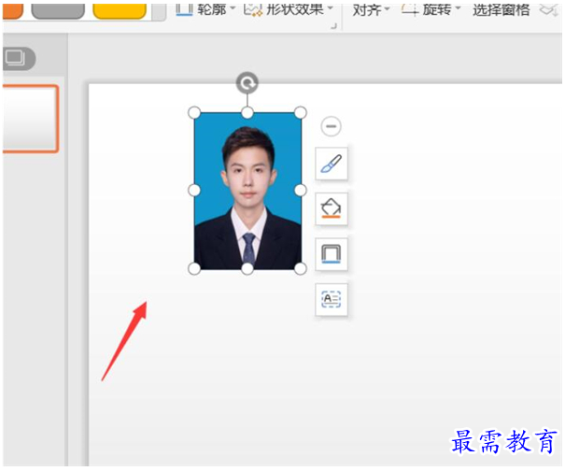Open the brush style tool beside photo
This screenshot has height=471, width=565.
click(332, 164)
